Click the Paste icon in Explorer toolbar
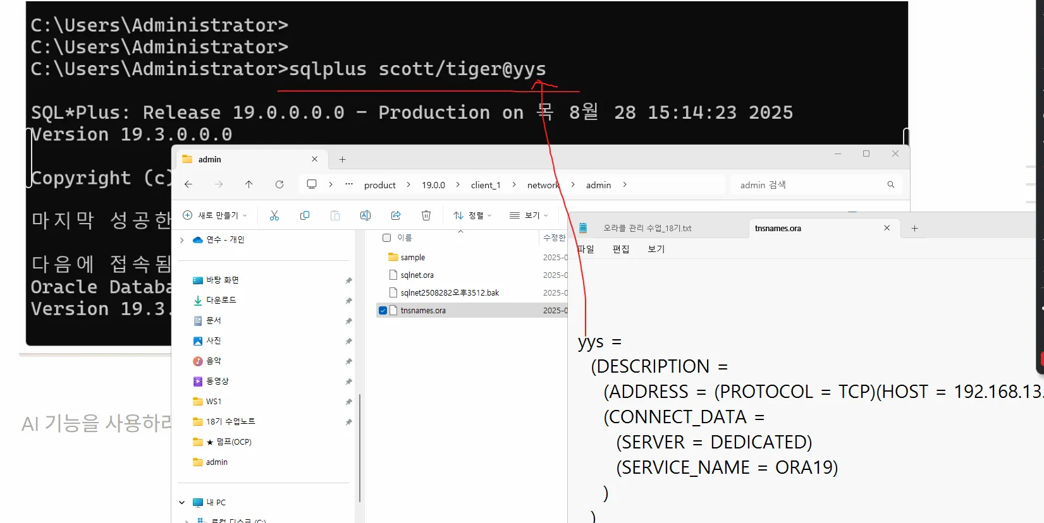 335,215
